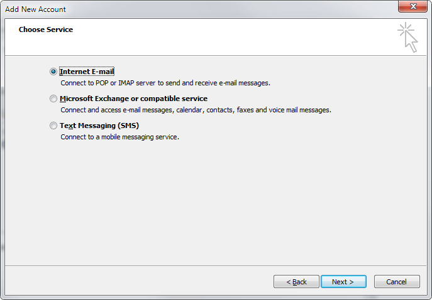Choose the Microsoft Exchange radio button
Viewport: 432px width, 300px height.
point(53,99)
